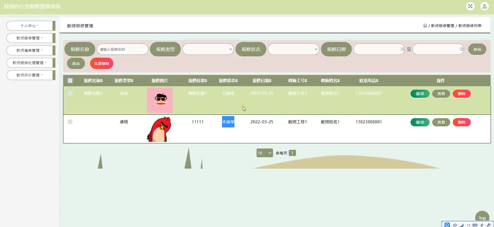The width and height of the screenshot is (494, 227).
Task: Check the checkbox for 报修名称1 row
Action: (70, 93)
